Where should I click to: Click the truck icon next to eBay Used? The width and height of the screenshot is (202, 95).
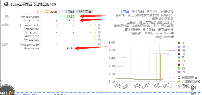[172, 37]
